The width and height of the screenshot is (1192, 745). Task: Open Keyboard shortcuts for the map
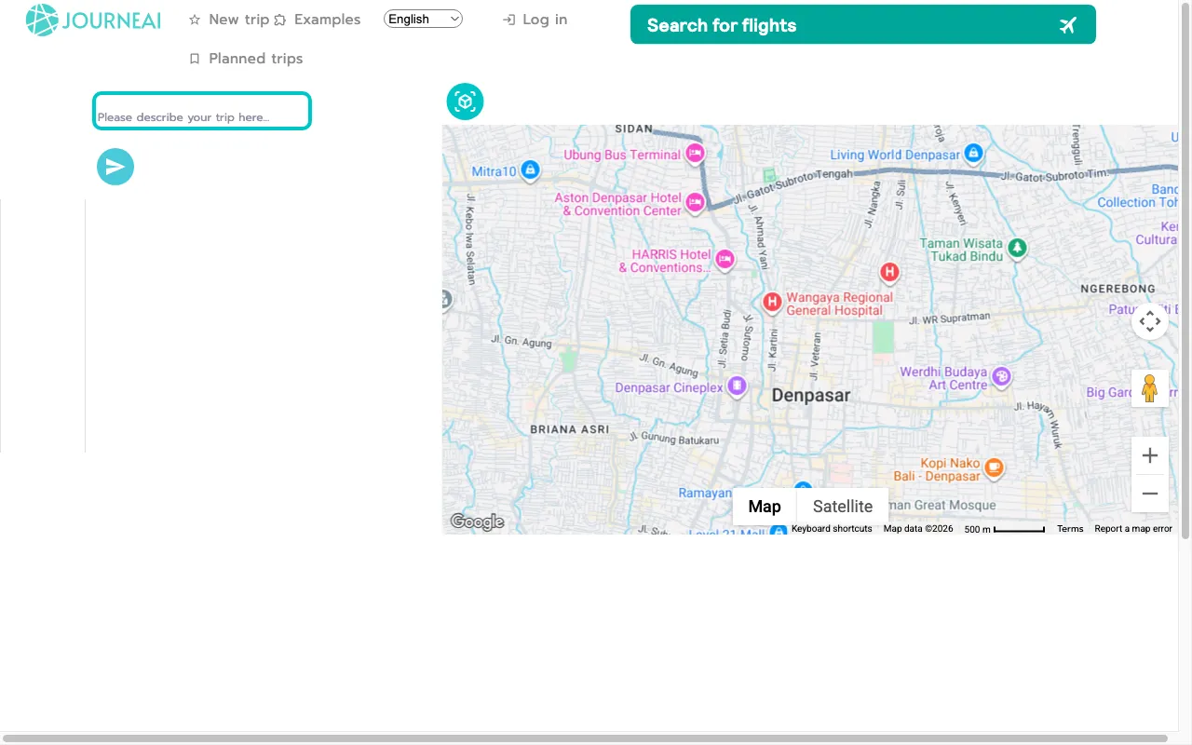tap(832, 529)
